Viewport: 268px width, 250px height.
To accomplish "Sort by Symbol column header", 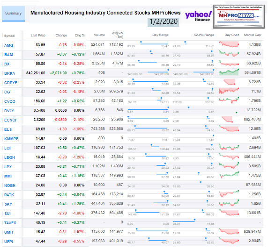I will click(x=9, y=36).
